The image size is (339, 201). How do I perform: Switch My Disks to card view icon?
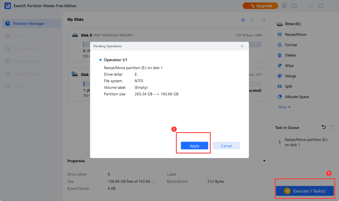[x=243, y=20]
